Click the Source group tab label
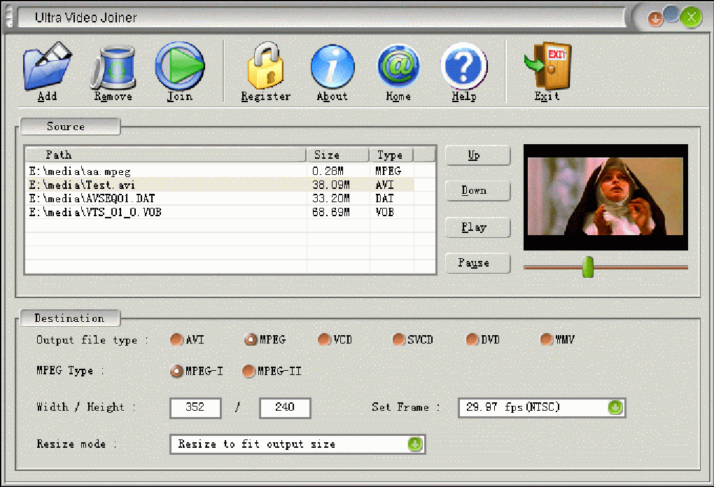Viewport: 714px width, 487px height. 70,127
